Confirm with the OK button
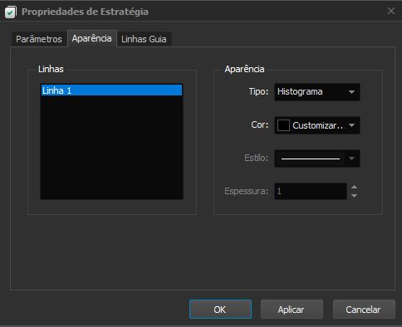402x327 pixels. 220,310
